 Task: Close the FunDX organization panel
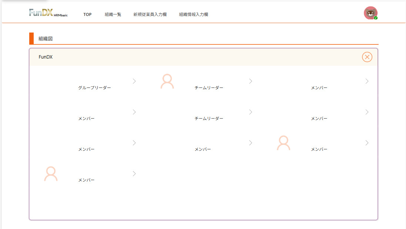pyautogui.click(x=367, y=57)
